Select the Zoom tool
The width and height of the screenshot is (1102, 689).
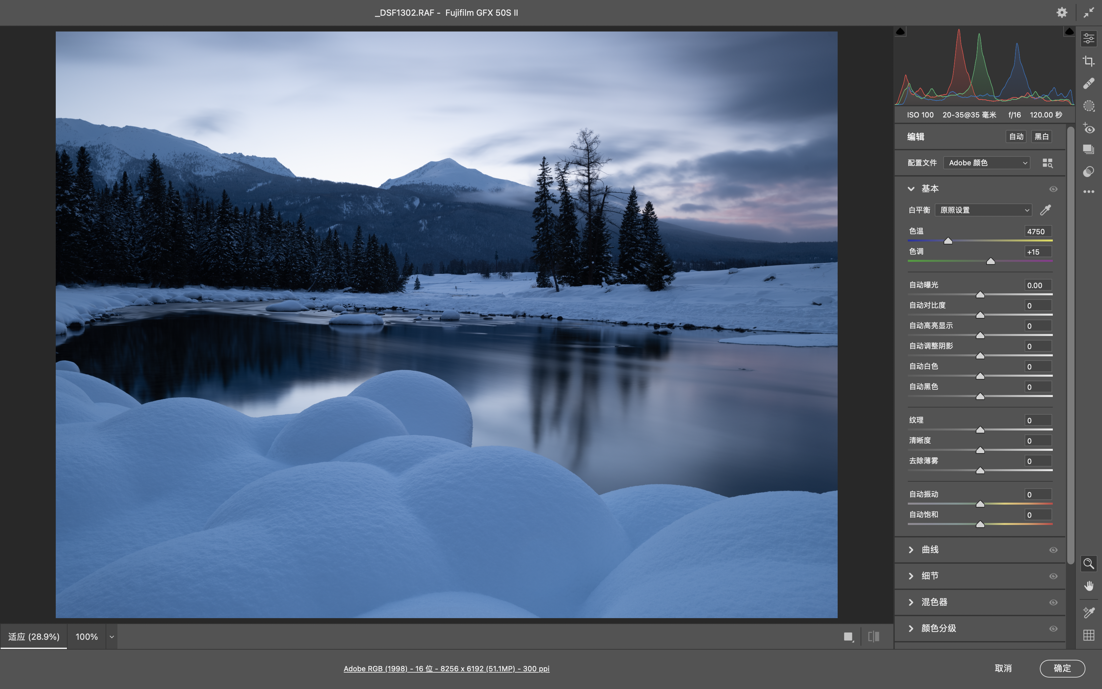1089,564
